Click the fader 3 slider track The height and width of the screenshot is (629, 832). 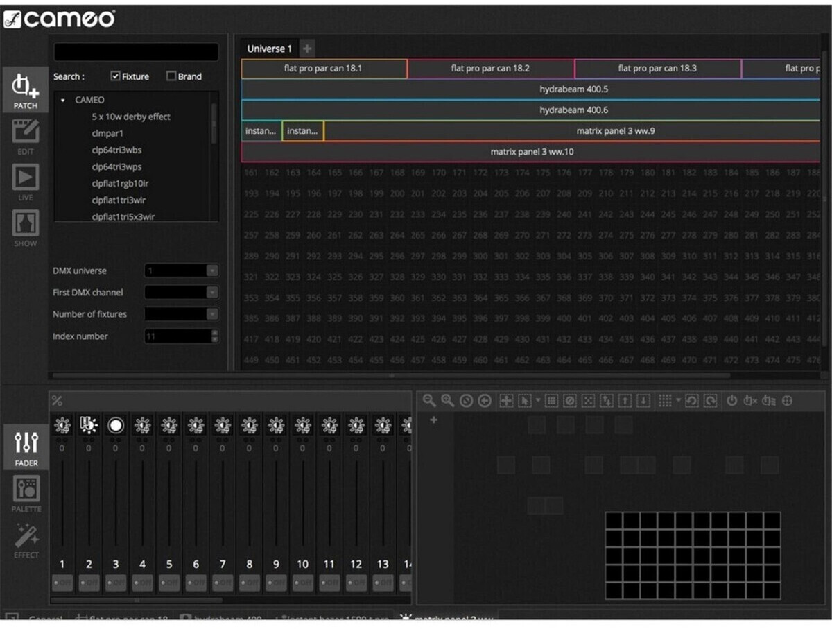coord(116,503)
